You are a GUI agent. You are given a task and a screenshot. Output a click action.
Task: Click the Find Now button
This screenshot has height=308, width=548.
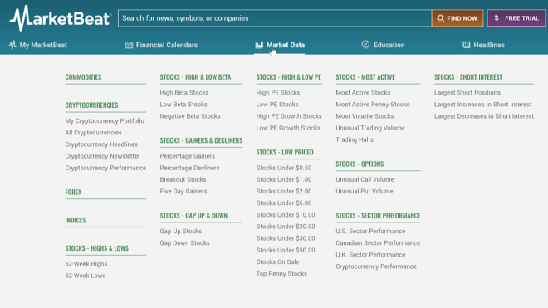pyautogui.click(x=457, y=18)
